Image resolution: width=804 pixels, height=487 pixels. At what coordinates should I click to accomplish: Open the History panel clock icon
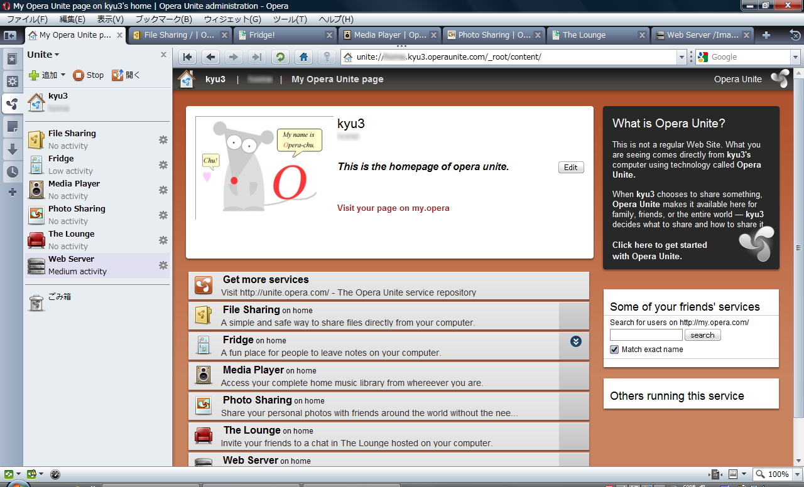coord(12,171)
